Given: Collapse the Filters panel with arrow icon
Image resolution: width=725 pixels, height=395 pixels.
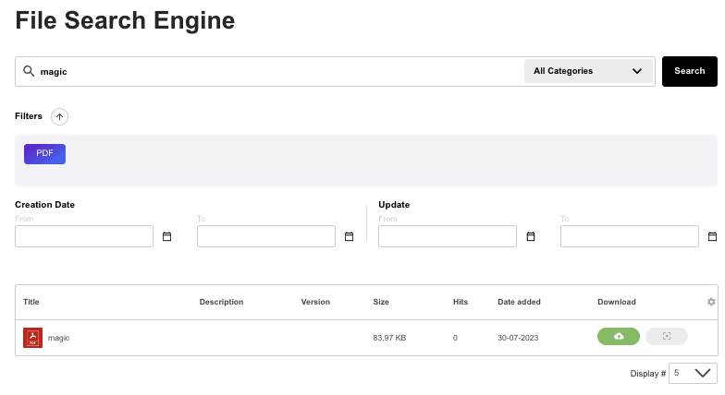Looking at the screenshot, I should click(59, 116).
